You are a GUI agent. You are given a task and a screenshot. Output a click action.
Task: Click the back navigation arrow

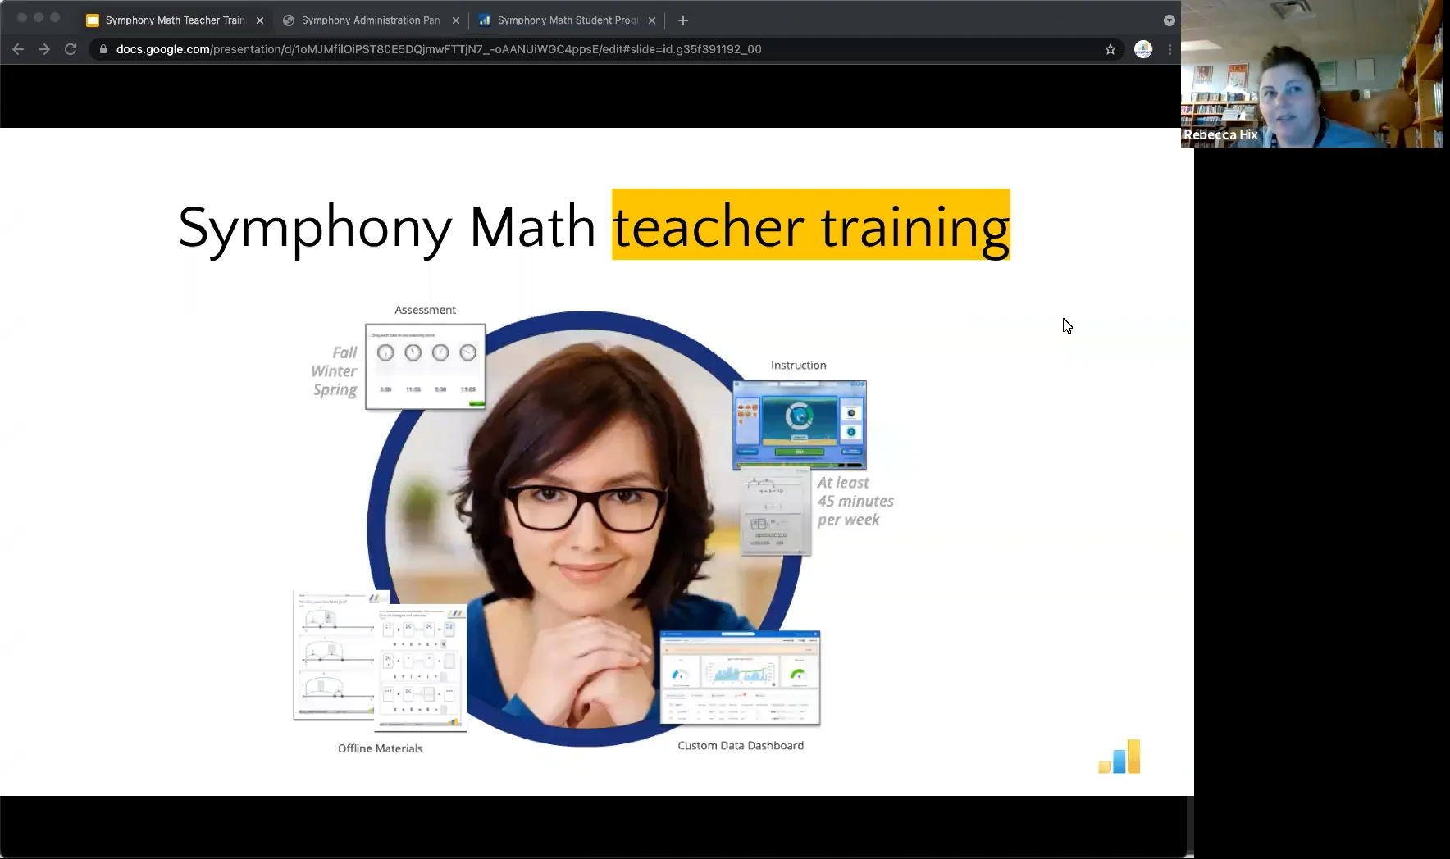[18, 49]
